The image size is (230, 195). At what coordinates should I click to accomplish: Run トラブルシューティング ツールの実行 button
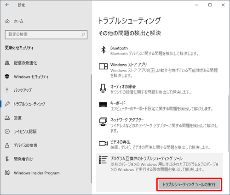pyautogui.click(x=189, y=184)
